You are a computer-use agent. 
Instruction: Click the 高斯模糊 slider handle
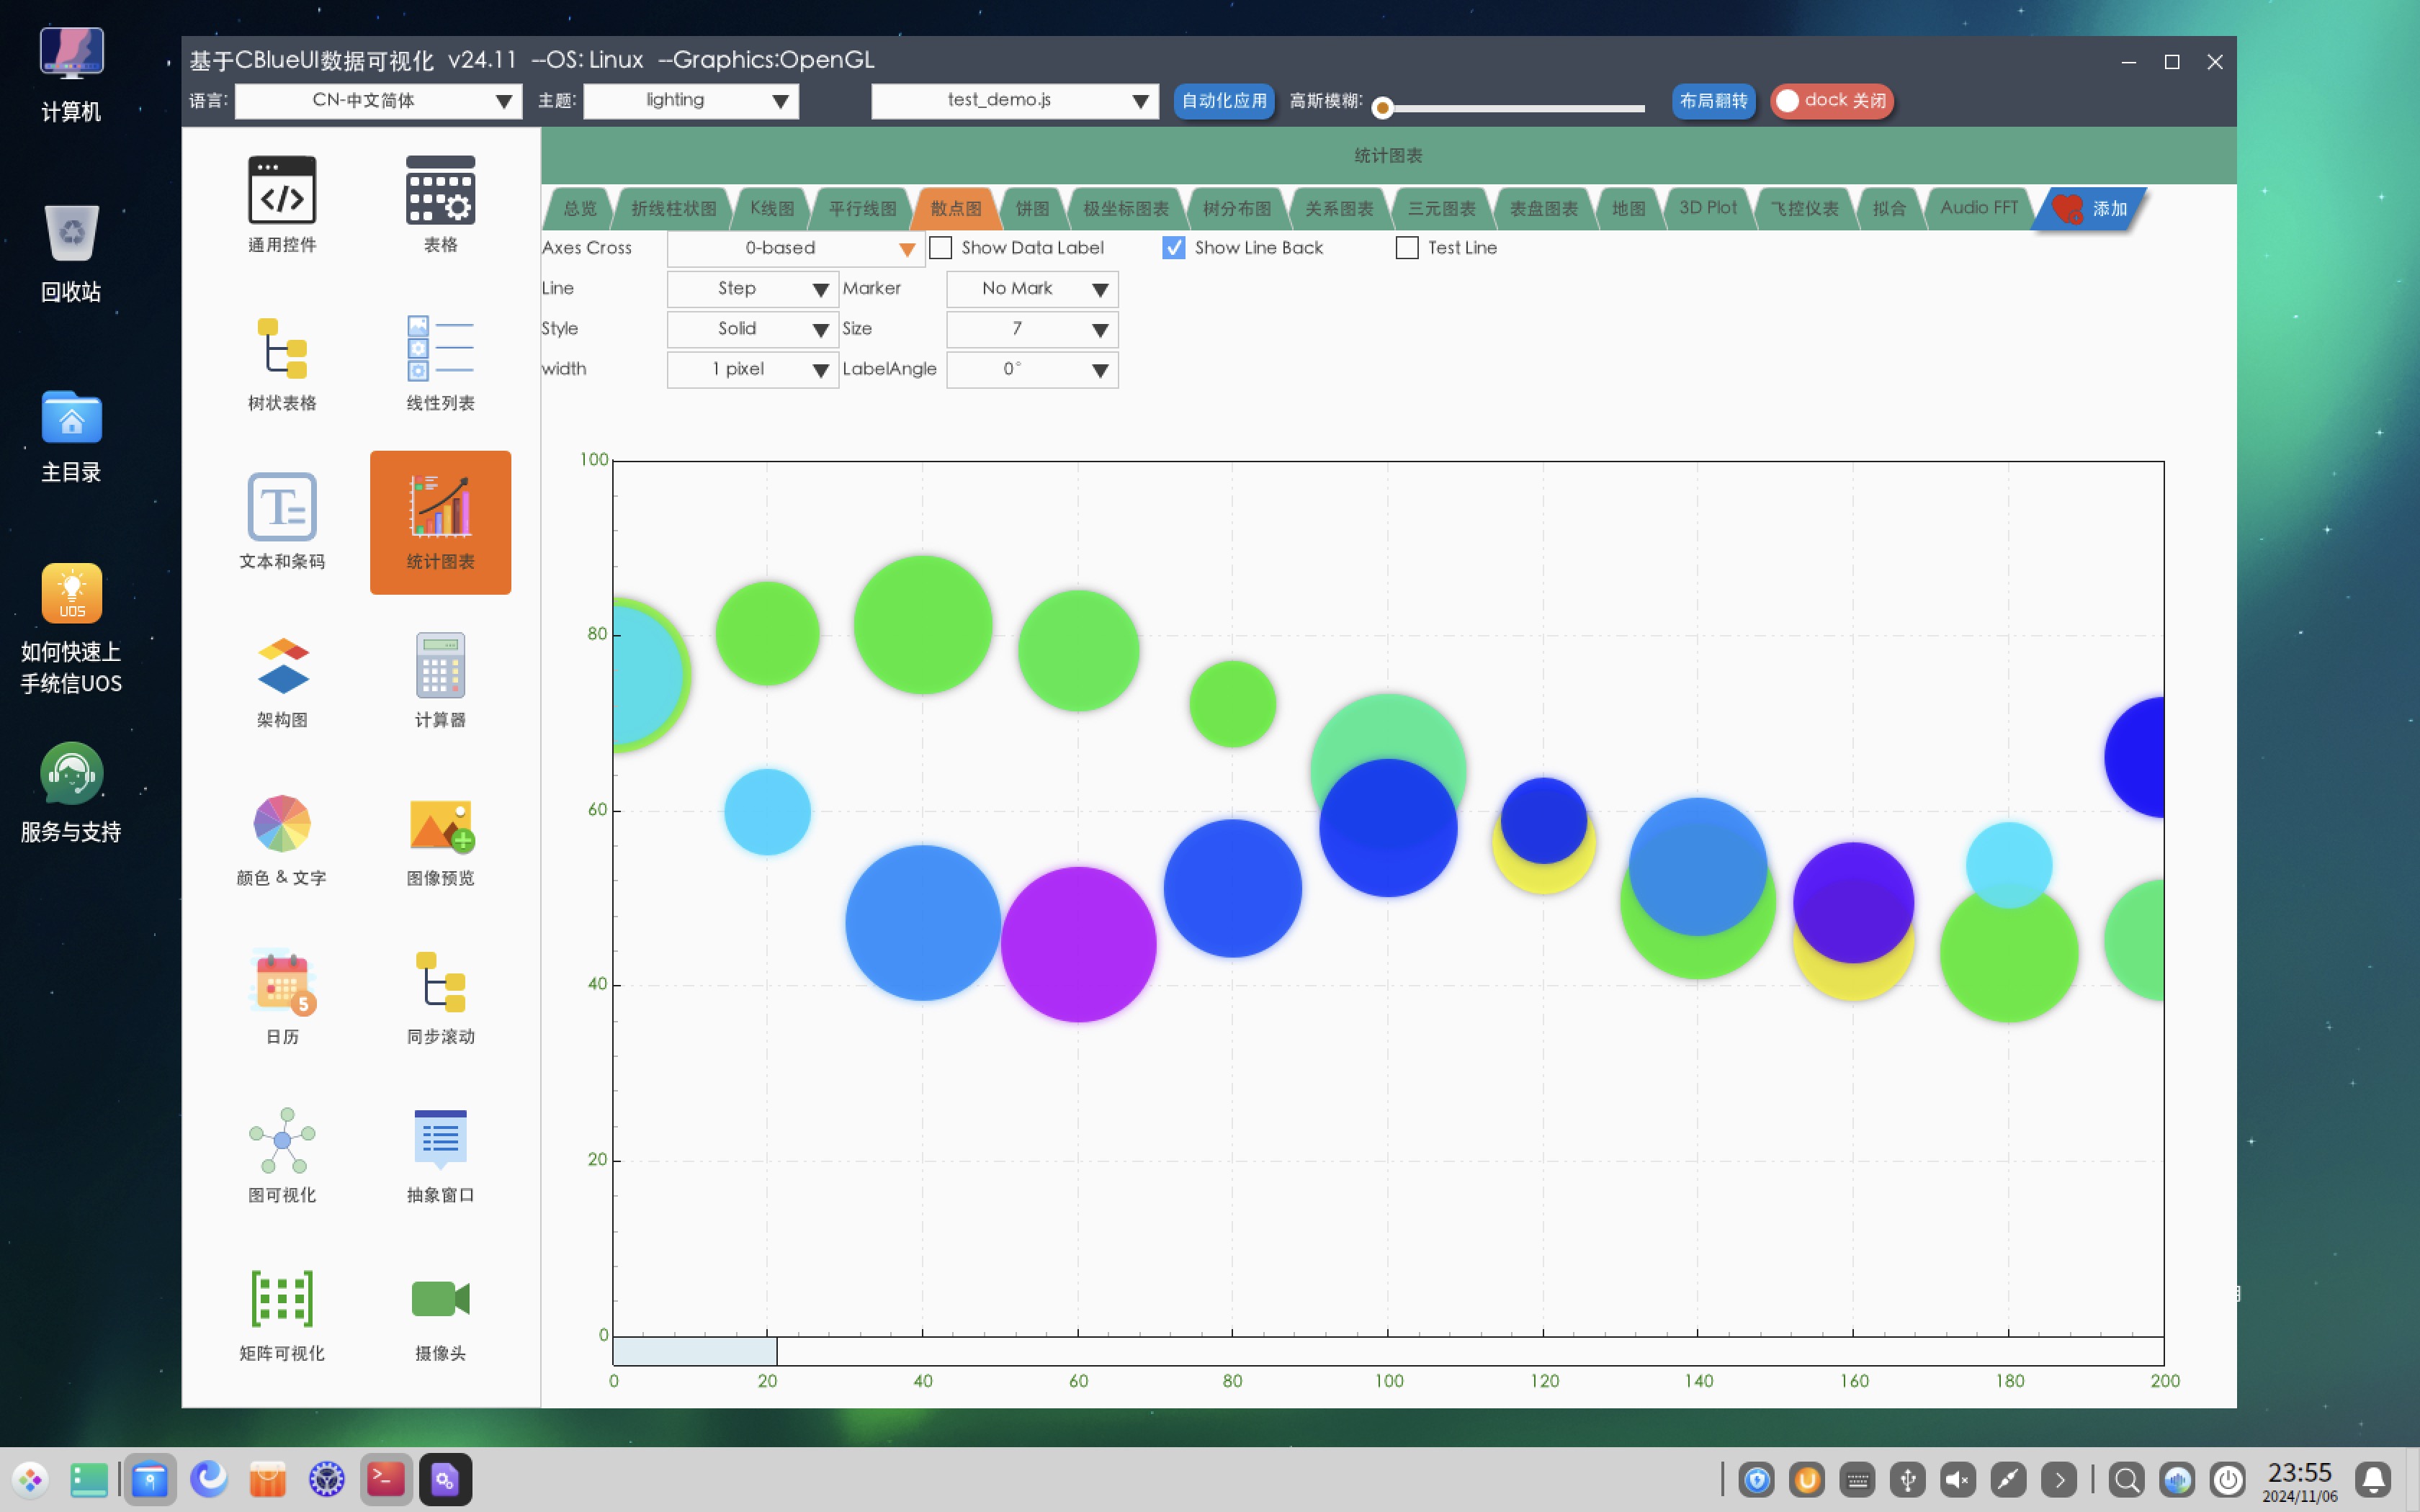pyautogui.click(x=1383, y=108)
